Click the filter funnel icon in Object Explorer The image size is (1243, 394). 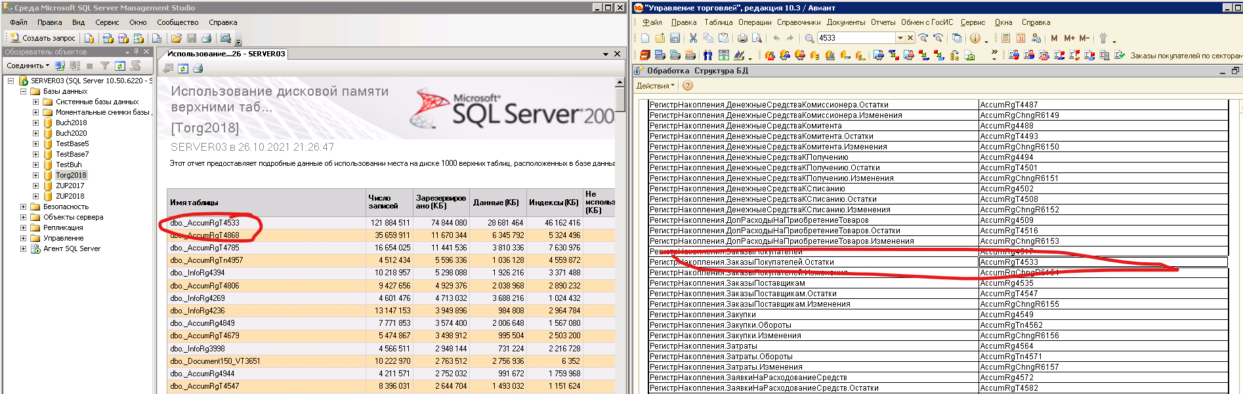coord(105,66)
